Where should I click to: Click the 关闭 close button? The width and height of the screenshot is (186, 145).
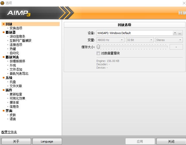click(171, 141)
